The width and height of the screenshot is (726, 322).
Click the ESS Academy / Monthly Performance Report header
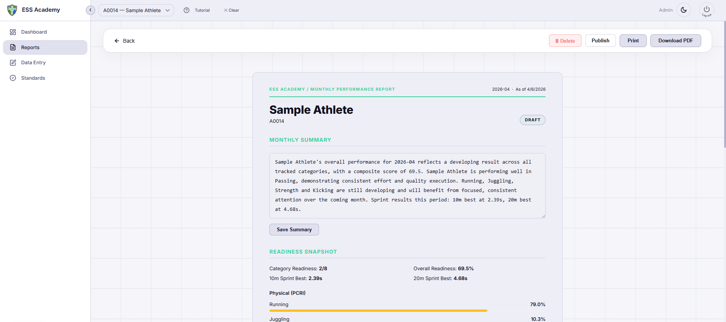tap(332, 89)
